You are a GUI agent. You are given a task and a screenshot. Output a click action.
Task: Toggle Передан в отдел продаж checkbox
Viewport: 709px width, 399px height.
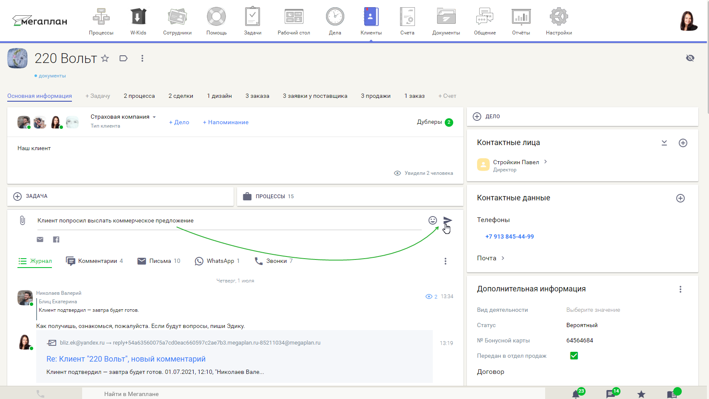[x=574, y=356]
